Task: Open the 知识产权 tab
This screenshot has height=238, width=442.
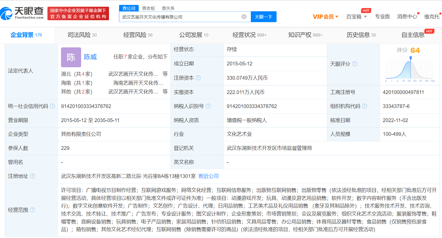Action: [x=305, y=35]
